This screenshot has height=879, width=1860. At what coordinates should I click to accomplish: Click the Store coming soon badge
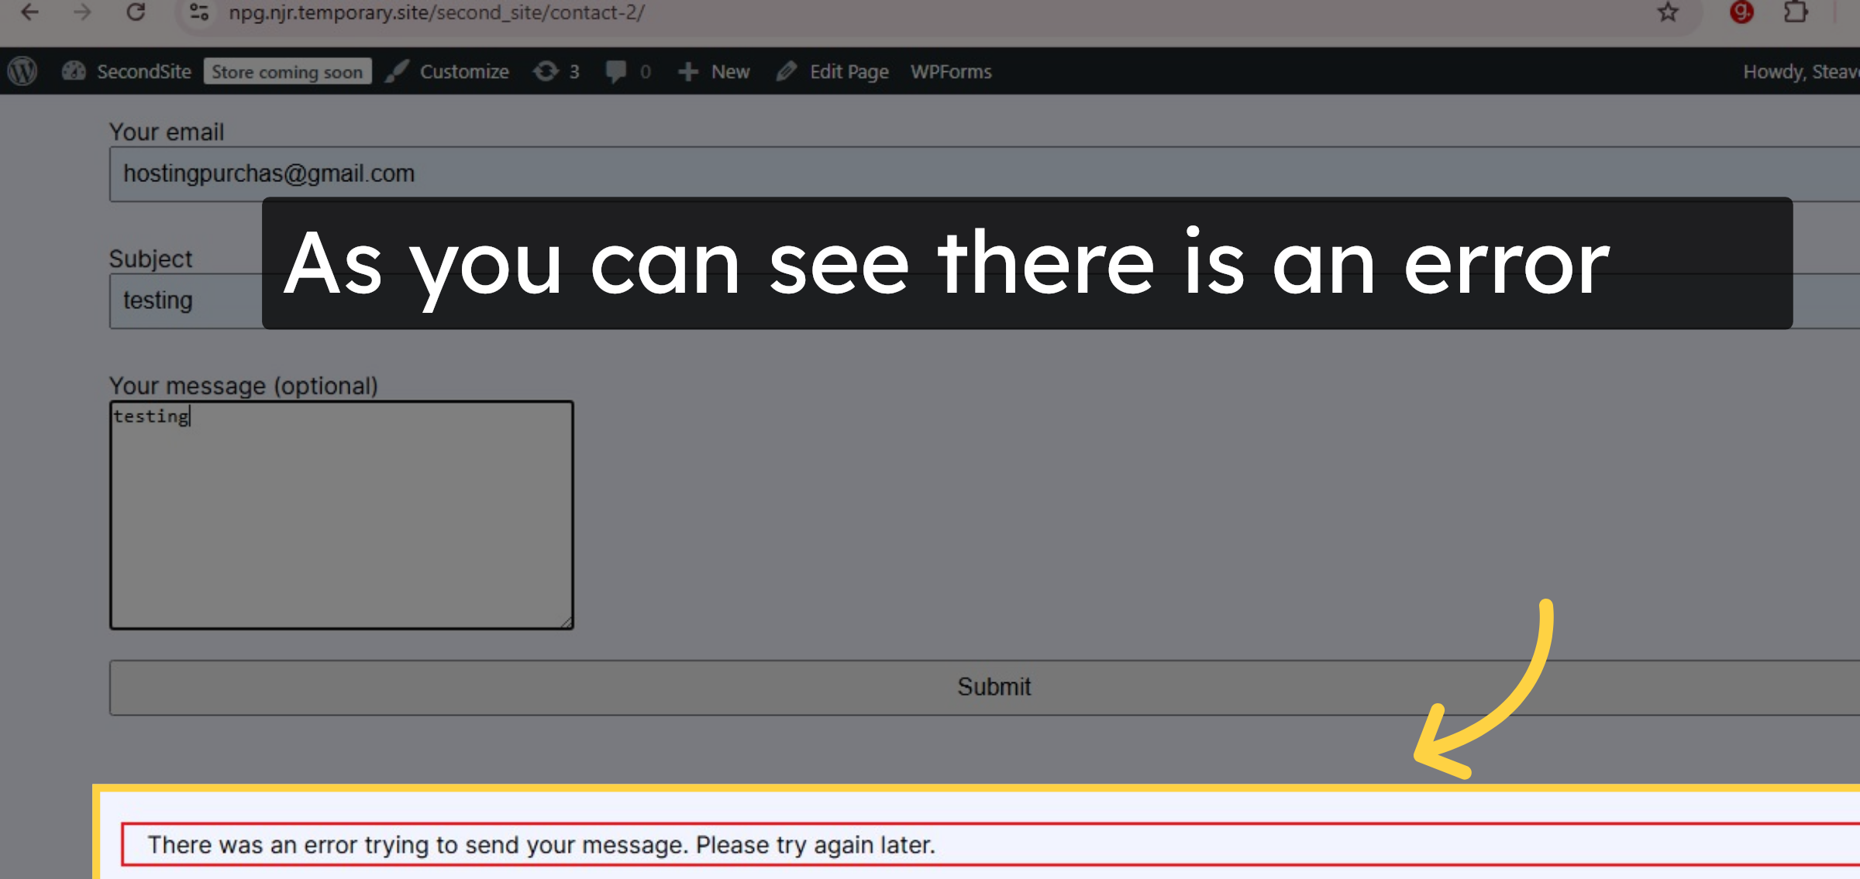[x=288, y=71]
